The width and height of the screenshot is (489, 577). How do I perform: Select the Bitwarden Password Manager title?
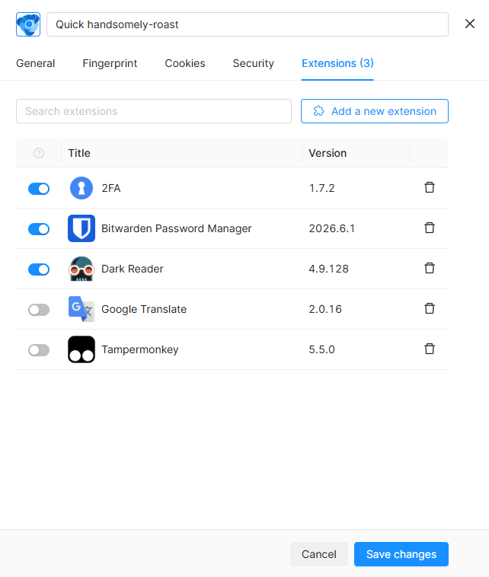[x=177, y=228]
